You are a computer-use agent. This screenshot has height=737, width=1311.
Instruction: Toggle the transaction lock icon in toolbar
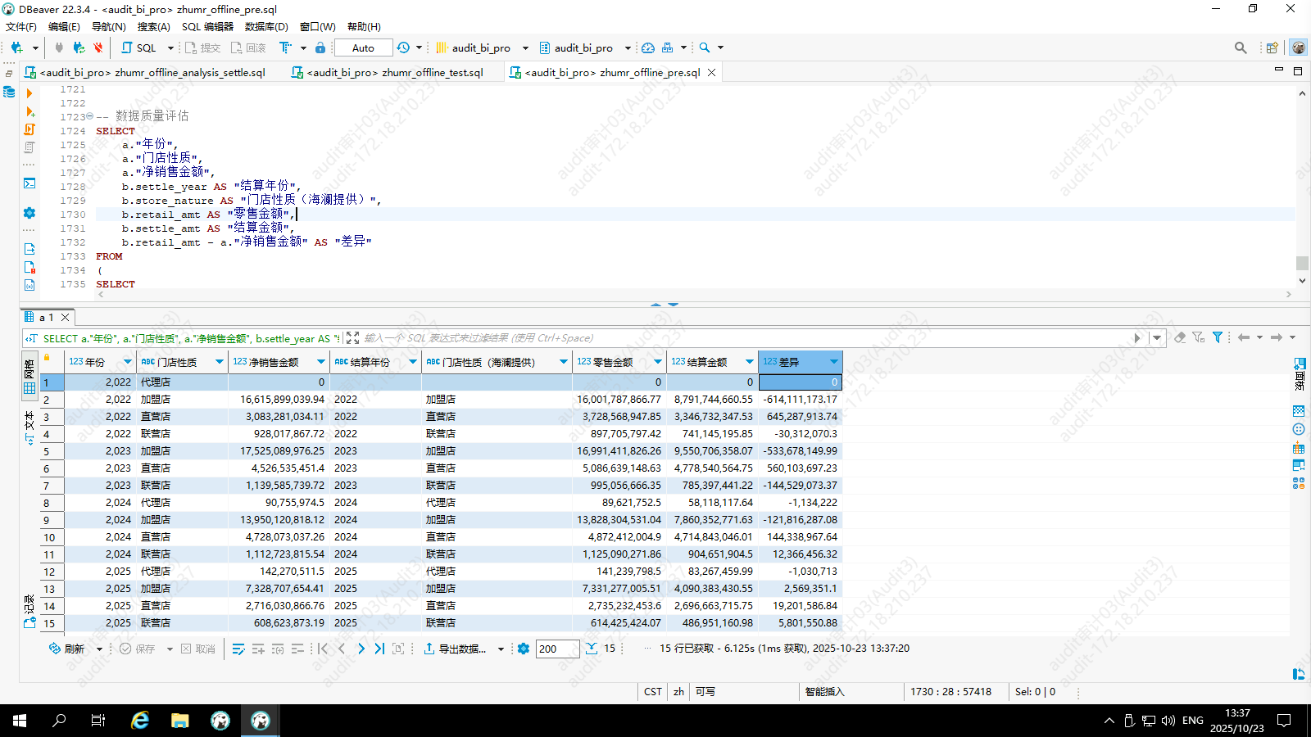click(320, 47)
